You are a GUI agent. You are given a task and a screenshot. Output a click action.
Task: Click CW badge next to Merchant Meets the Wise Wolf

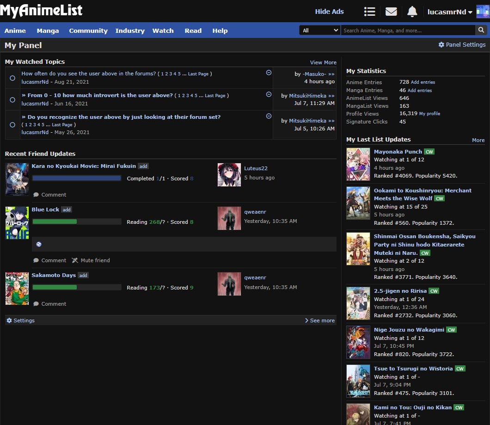coord(439,198)
